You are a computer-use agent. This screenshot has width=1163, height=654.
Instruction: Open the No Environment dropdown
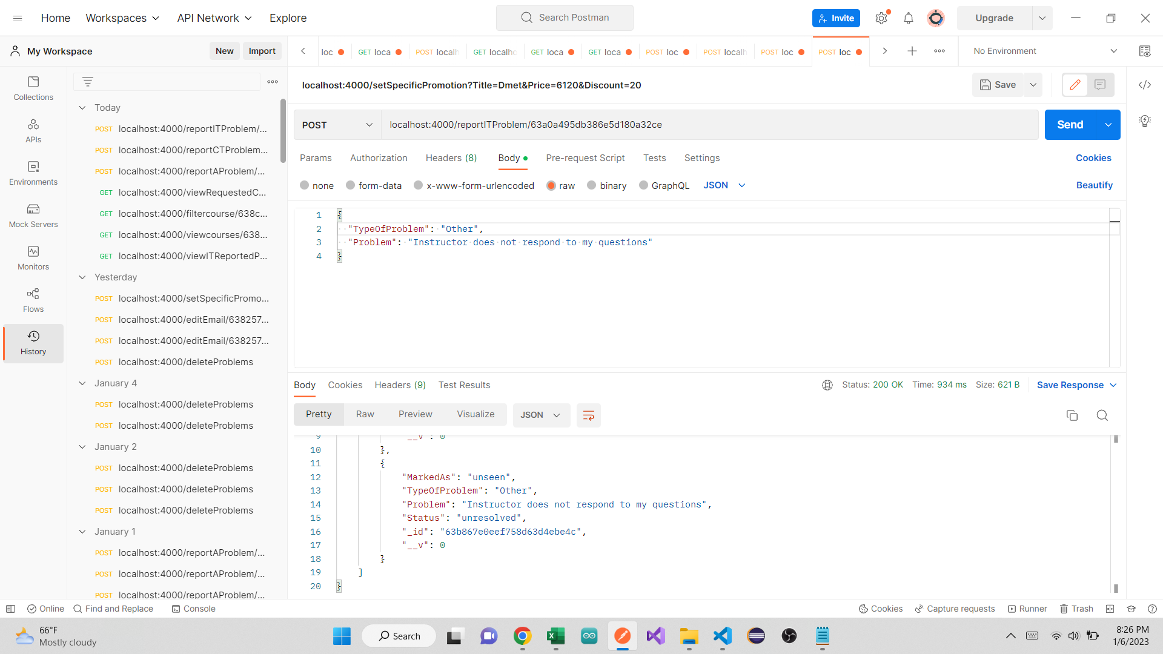point(1042,51)
